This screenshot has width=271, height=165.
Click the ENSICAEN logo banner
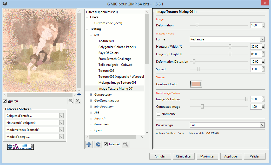point(20,147)
